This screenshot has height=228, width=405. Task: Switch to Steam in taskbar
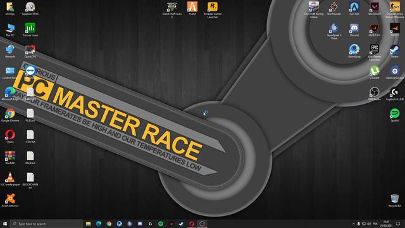tap(182, 224)
